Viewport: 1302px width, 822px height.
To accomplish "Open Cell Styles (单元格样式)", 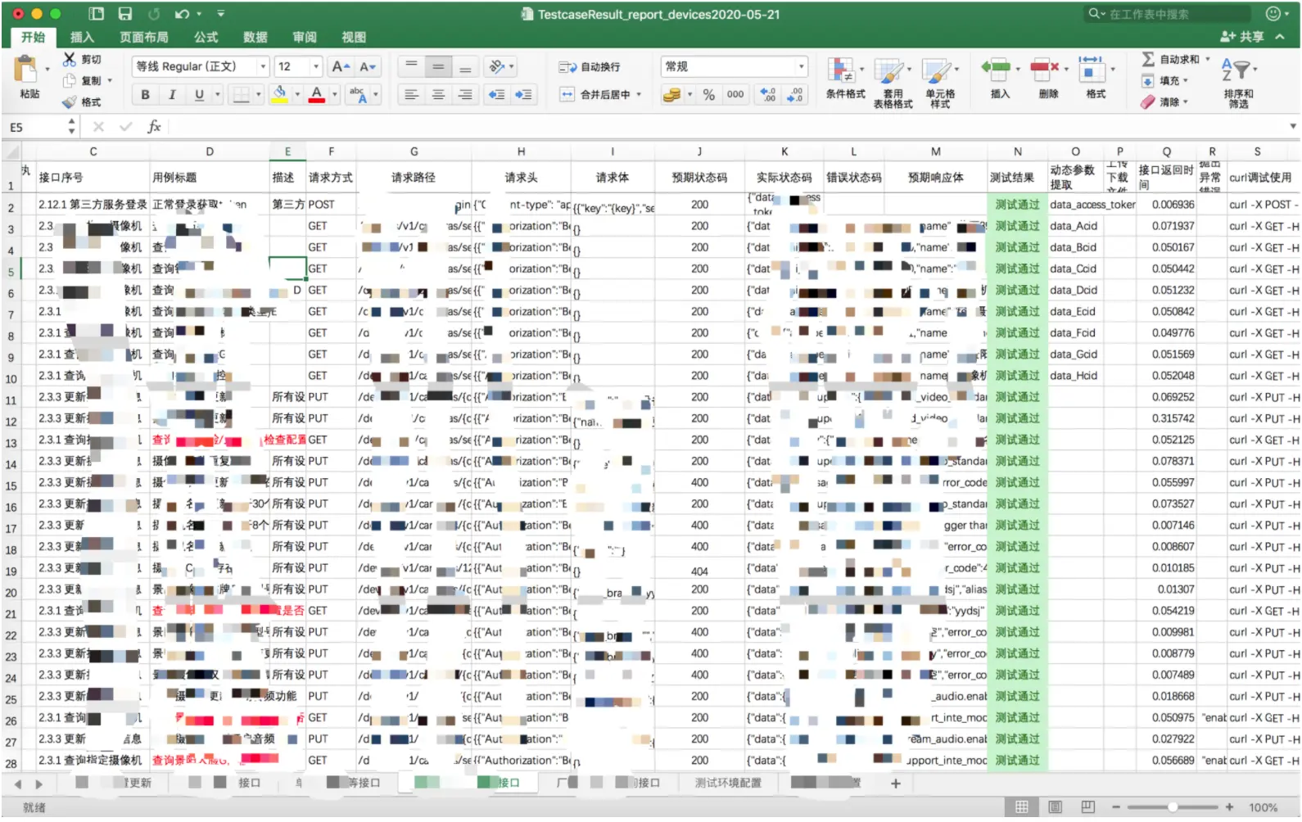I will click(x=940, y=82).
